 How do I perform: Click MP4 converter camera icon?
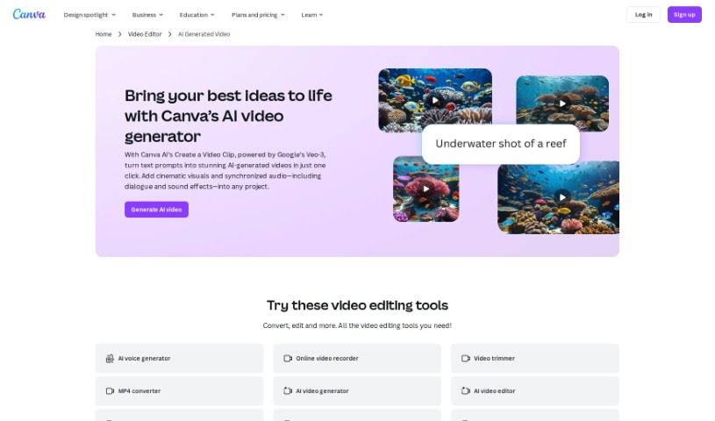pyautogui.click(x=110, y=391)
